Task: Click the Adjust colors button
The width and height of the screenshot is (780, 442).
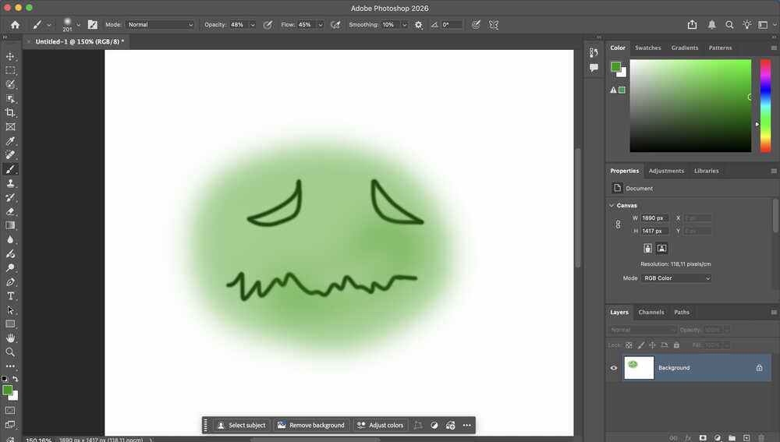Action: click(x=381, y=425)
